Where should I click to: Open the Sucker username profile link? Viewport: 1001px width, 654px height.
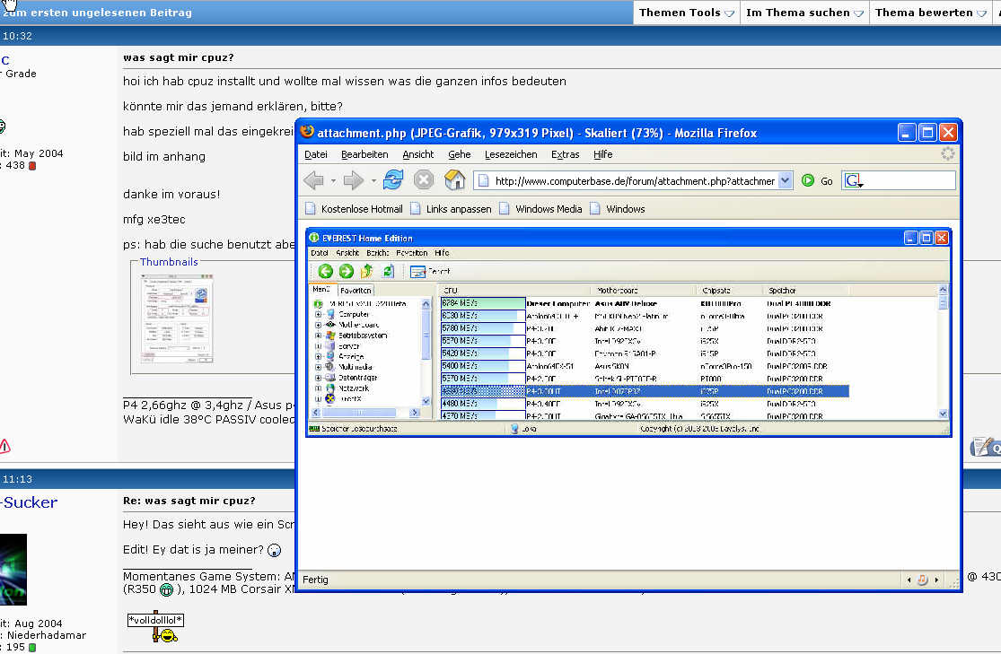point(29,502)
